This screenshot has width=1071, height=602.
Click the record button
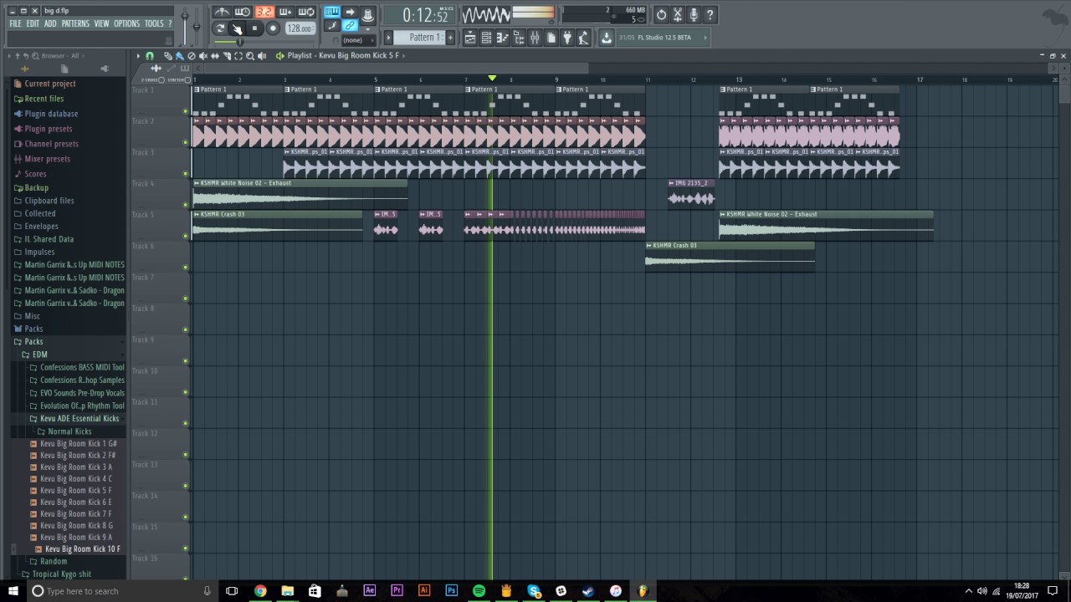(x=273, y=28)
